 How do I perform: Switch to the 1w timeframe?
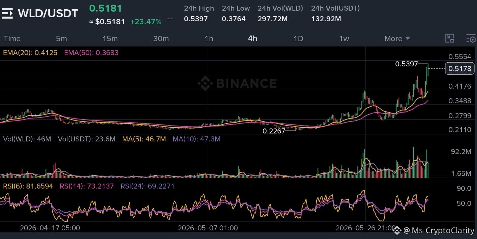click(x=344, y=39)
